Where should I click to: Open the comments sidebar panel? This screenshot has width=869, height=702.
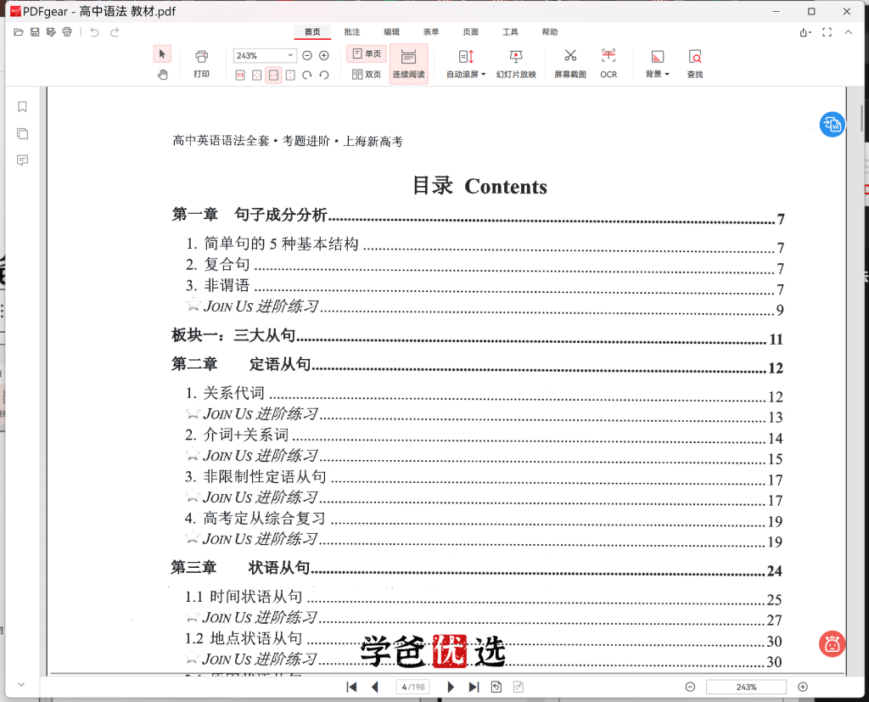click(22, 160)
